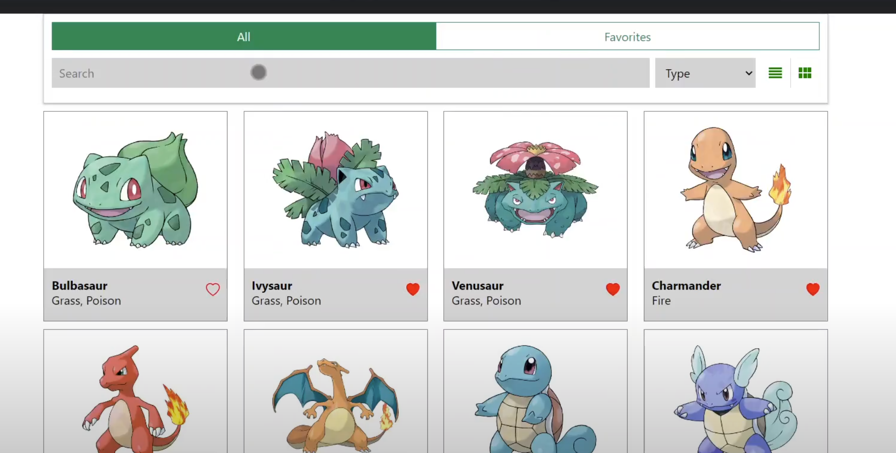Open the Type filter dropdown
This screenshot has height=453, width=896.
[x=705, y=73]
